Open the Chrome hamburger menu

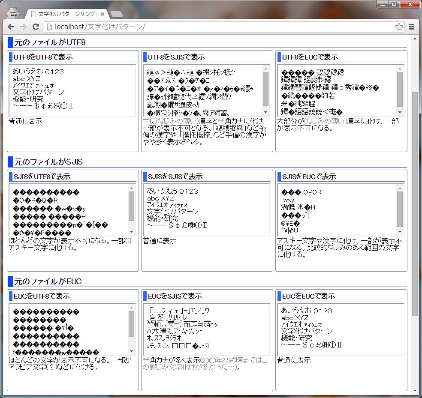coord(411,27)
